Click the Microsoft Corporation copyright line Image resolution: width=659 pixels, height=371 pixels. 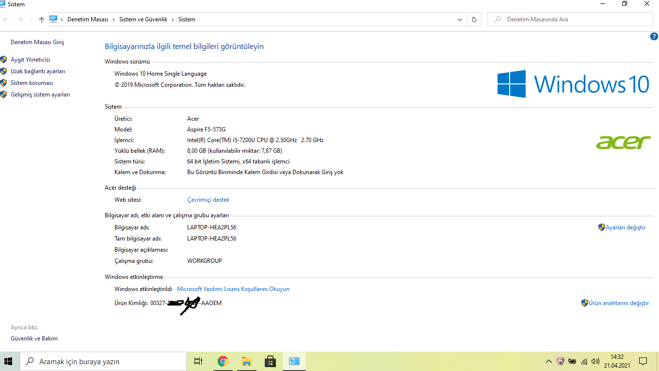(180, 85)
